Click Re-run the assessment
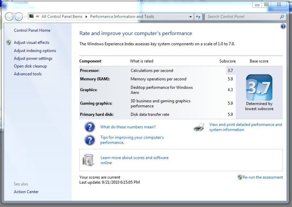The width and height of the screenshot is (292, 207). coord(262,177)
